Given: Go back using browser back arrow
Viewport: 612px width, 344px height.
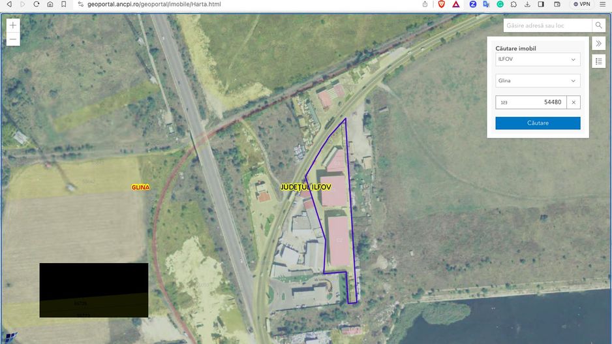Looking at the screenshot, I should point(9,4).
